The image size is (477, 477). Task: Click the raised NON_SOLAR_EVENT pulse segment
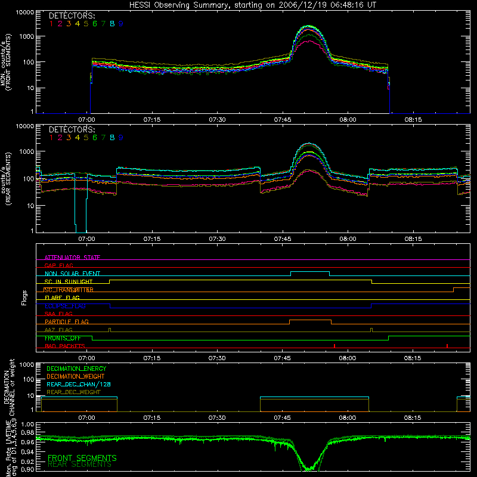tap(310, 272)
